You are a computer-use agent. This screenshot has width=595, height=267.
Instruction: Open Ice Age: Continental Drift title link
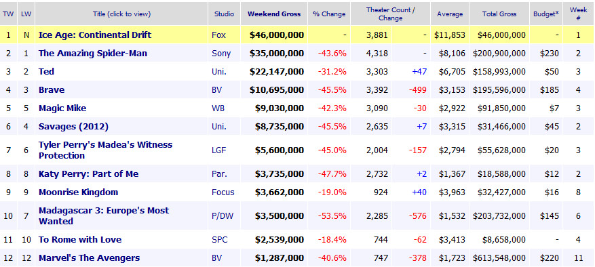[95, 35]
